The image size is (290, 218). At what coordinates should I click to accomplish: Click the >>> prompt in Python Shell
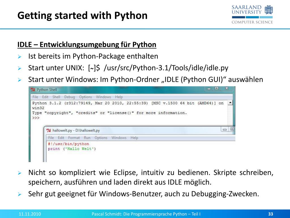(36, 118)
